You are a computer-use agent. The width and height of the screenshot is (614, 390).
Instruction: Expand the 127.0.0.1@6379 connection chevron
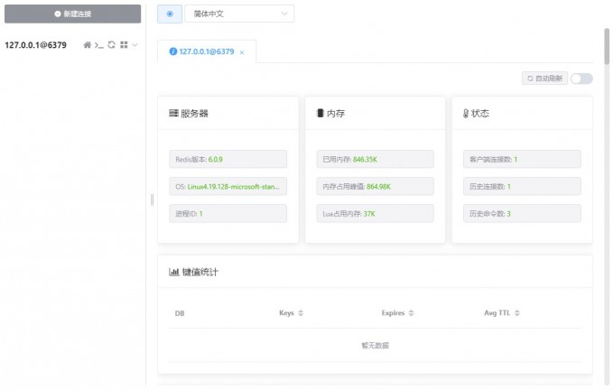[135, 45]
